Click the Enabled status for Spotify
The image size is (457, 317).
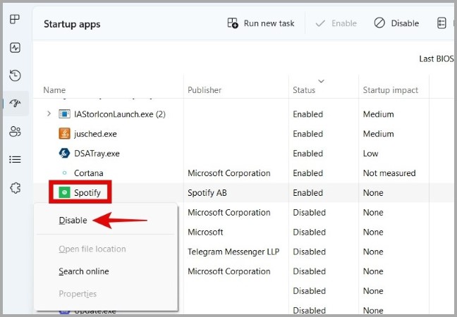[307, 193]
